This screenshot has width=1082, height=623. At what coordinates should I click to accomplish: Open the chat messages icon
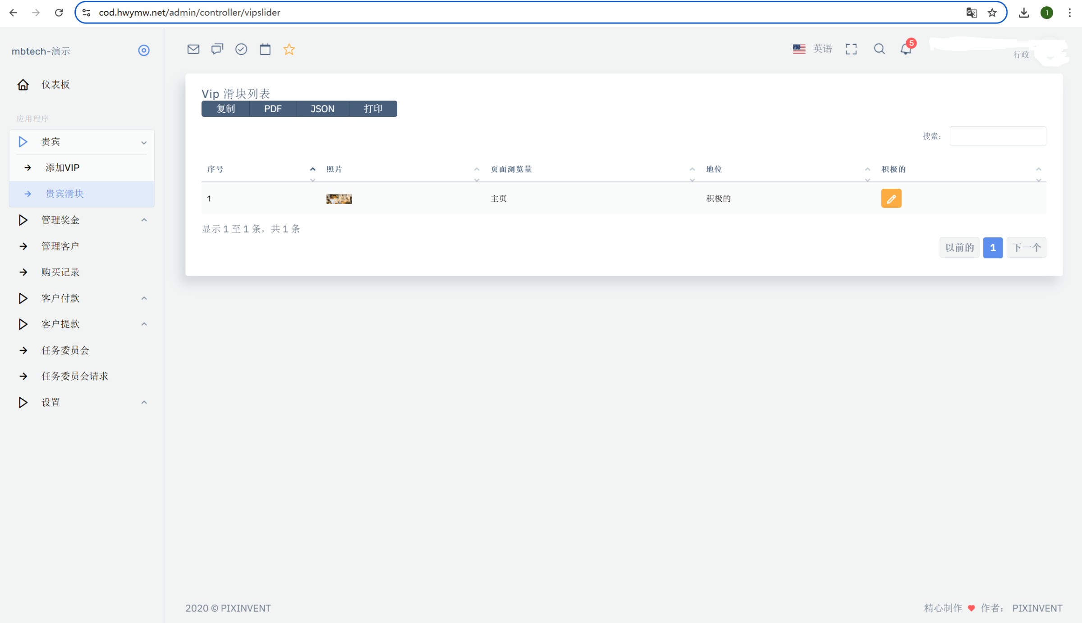(x=217, y=49)
